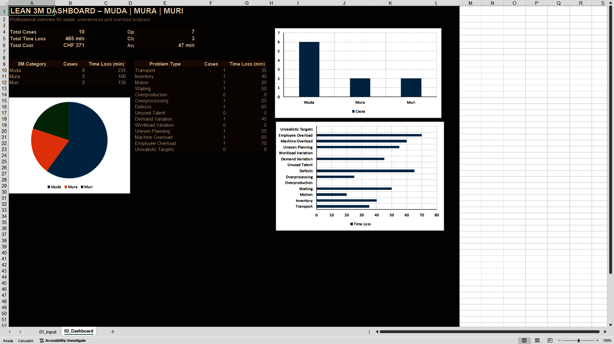The height and width of the screenshot is (344, 614).
Task: Select the dark green Muri pie slice
Action: [x=56, y=121]
